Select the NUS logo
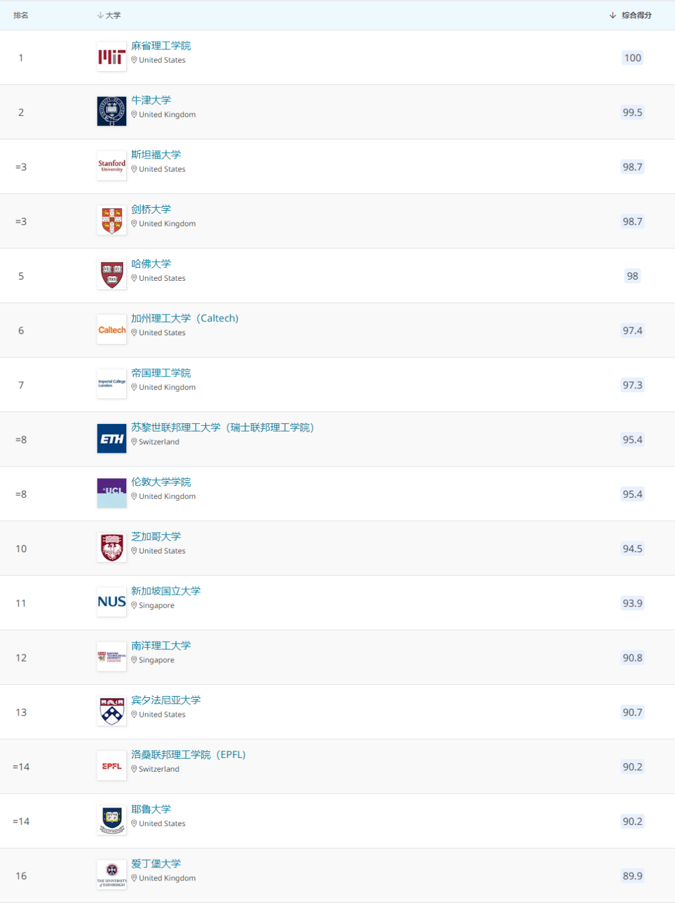 point(112,602)
